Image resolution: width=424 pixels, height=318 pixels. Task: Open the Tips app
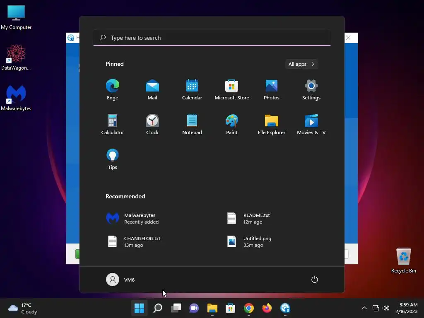click(x=113, y=159)
